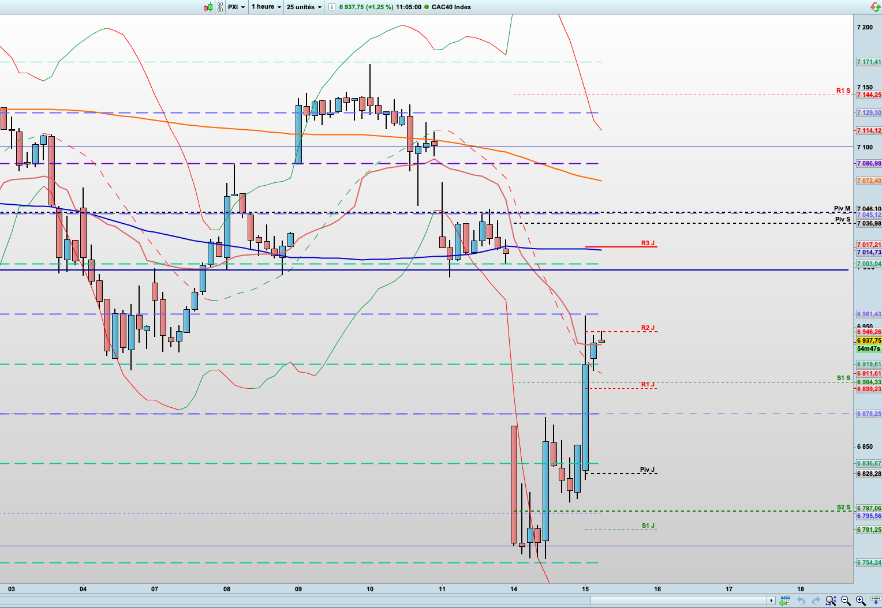Click date 15 on the time axis
The image size is (882, 608).
[x=585, y=589]
